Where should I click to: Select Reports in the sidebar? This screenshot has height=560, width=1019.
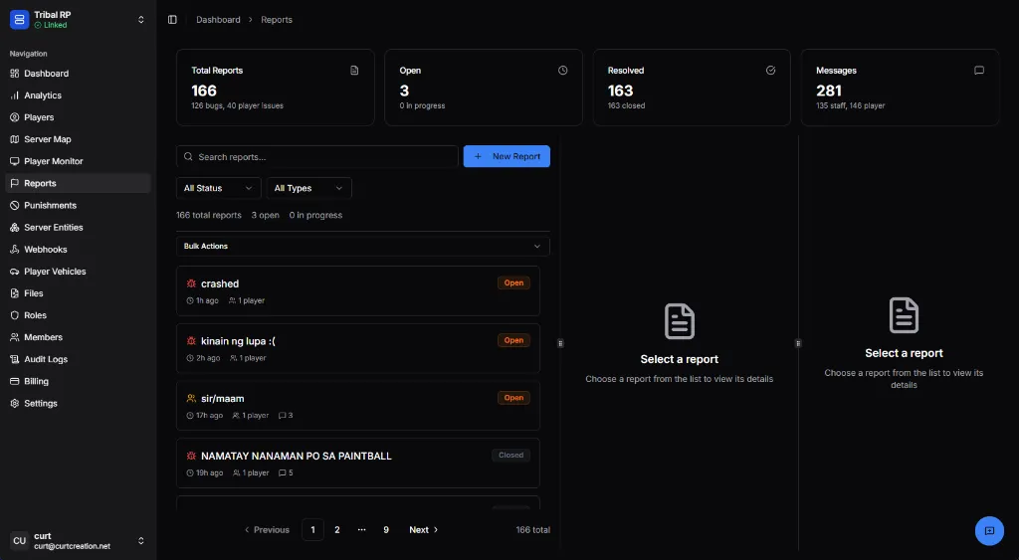pyautogui.click(x=78, y=183)
